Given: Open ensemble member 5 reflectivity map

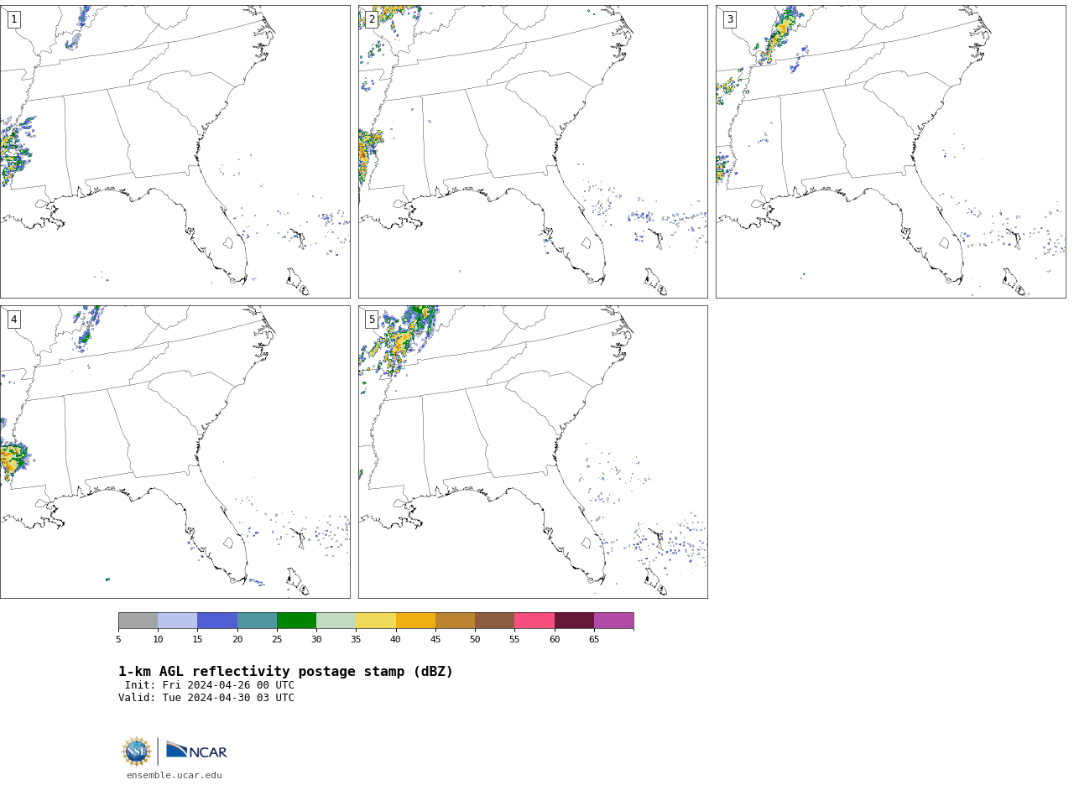Looking at the screenshot, I should pyautogui.click(x=533, y=452).
